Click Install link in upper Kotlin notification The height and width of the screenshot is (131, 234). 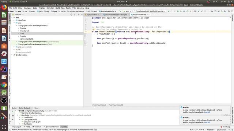(207, 112)
